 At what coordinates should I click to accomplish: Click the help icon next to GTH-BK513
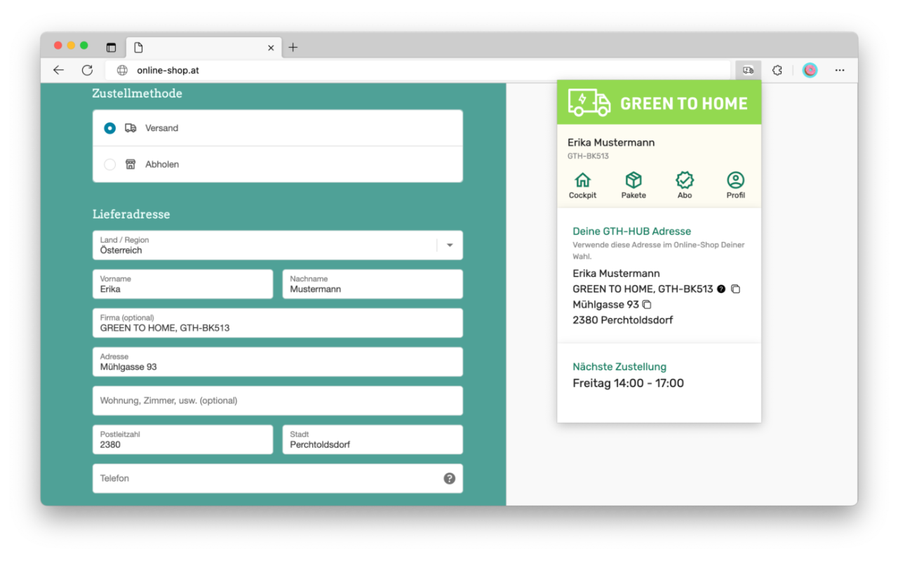pyautogui.click(x=721, y=289)
